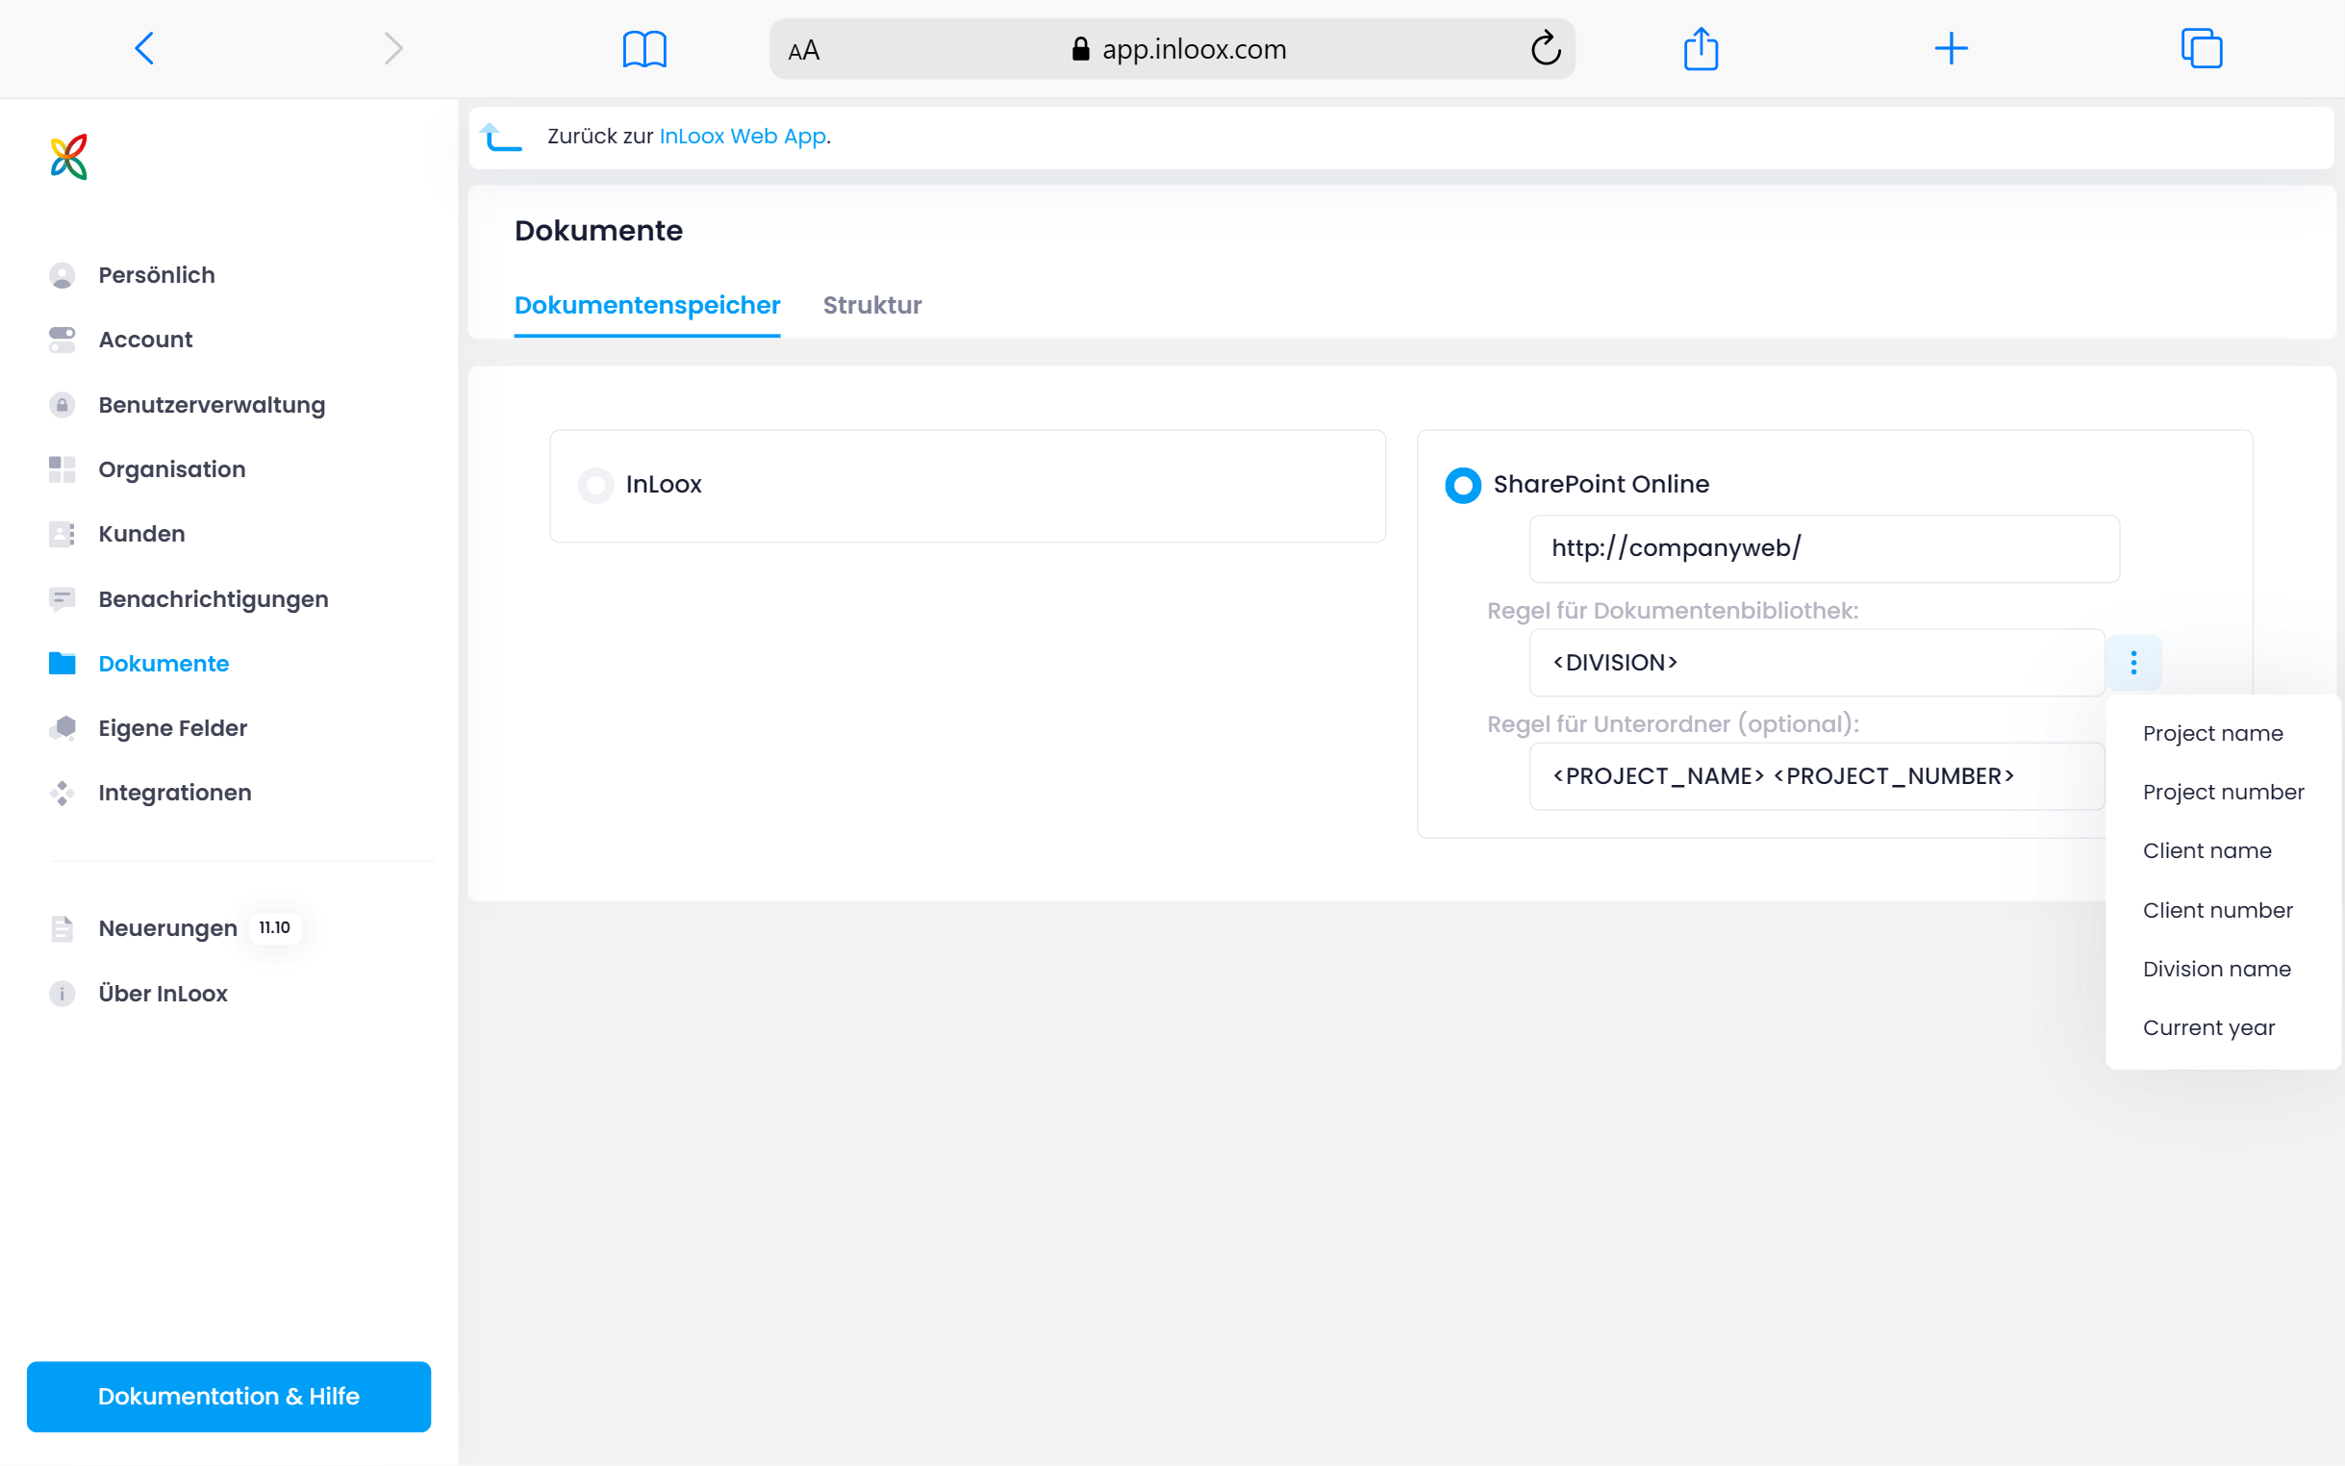Click the Neuerungen document icon
The width and height of the screenshot is (2345, 1466).
(x=63, y=928)
